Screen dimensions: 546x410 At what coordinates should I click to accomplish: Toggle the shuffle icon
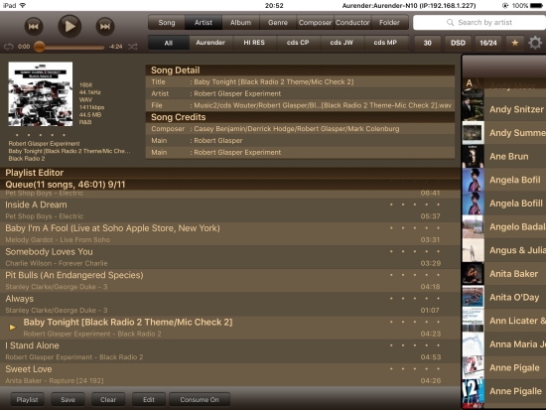(133, 47)
